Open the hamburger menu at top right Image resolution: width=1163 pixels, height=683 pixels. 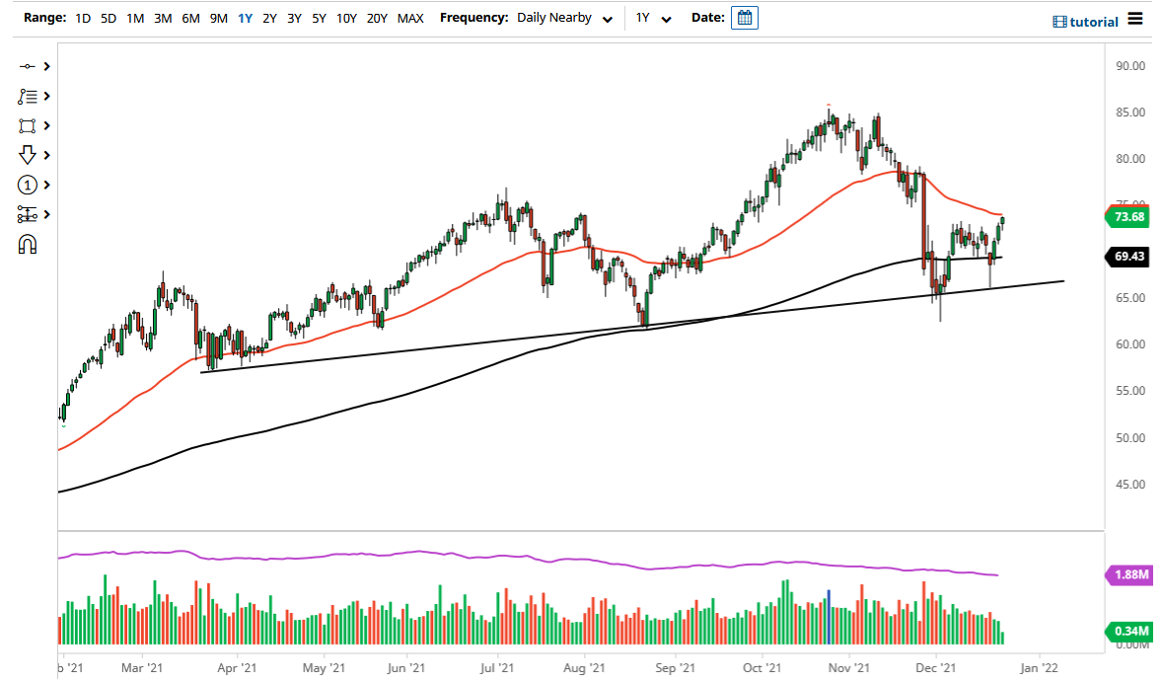tap(1134, 19)
